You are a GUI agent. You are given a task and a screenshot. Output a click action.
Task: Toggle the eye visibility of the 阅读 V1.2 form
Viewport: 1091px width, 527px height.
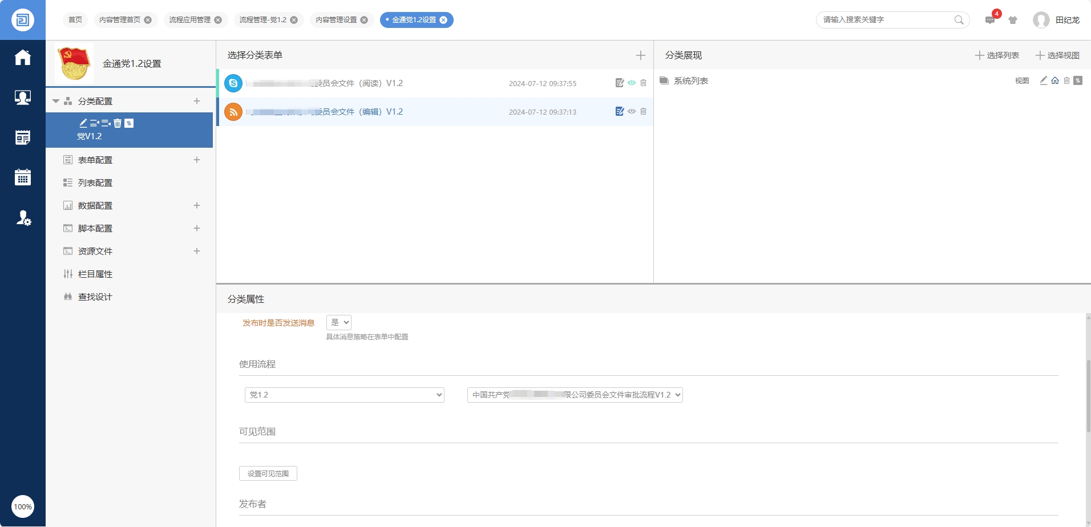(x=632, y=83)
